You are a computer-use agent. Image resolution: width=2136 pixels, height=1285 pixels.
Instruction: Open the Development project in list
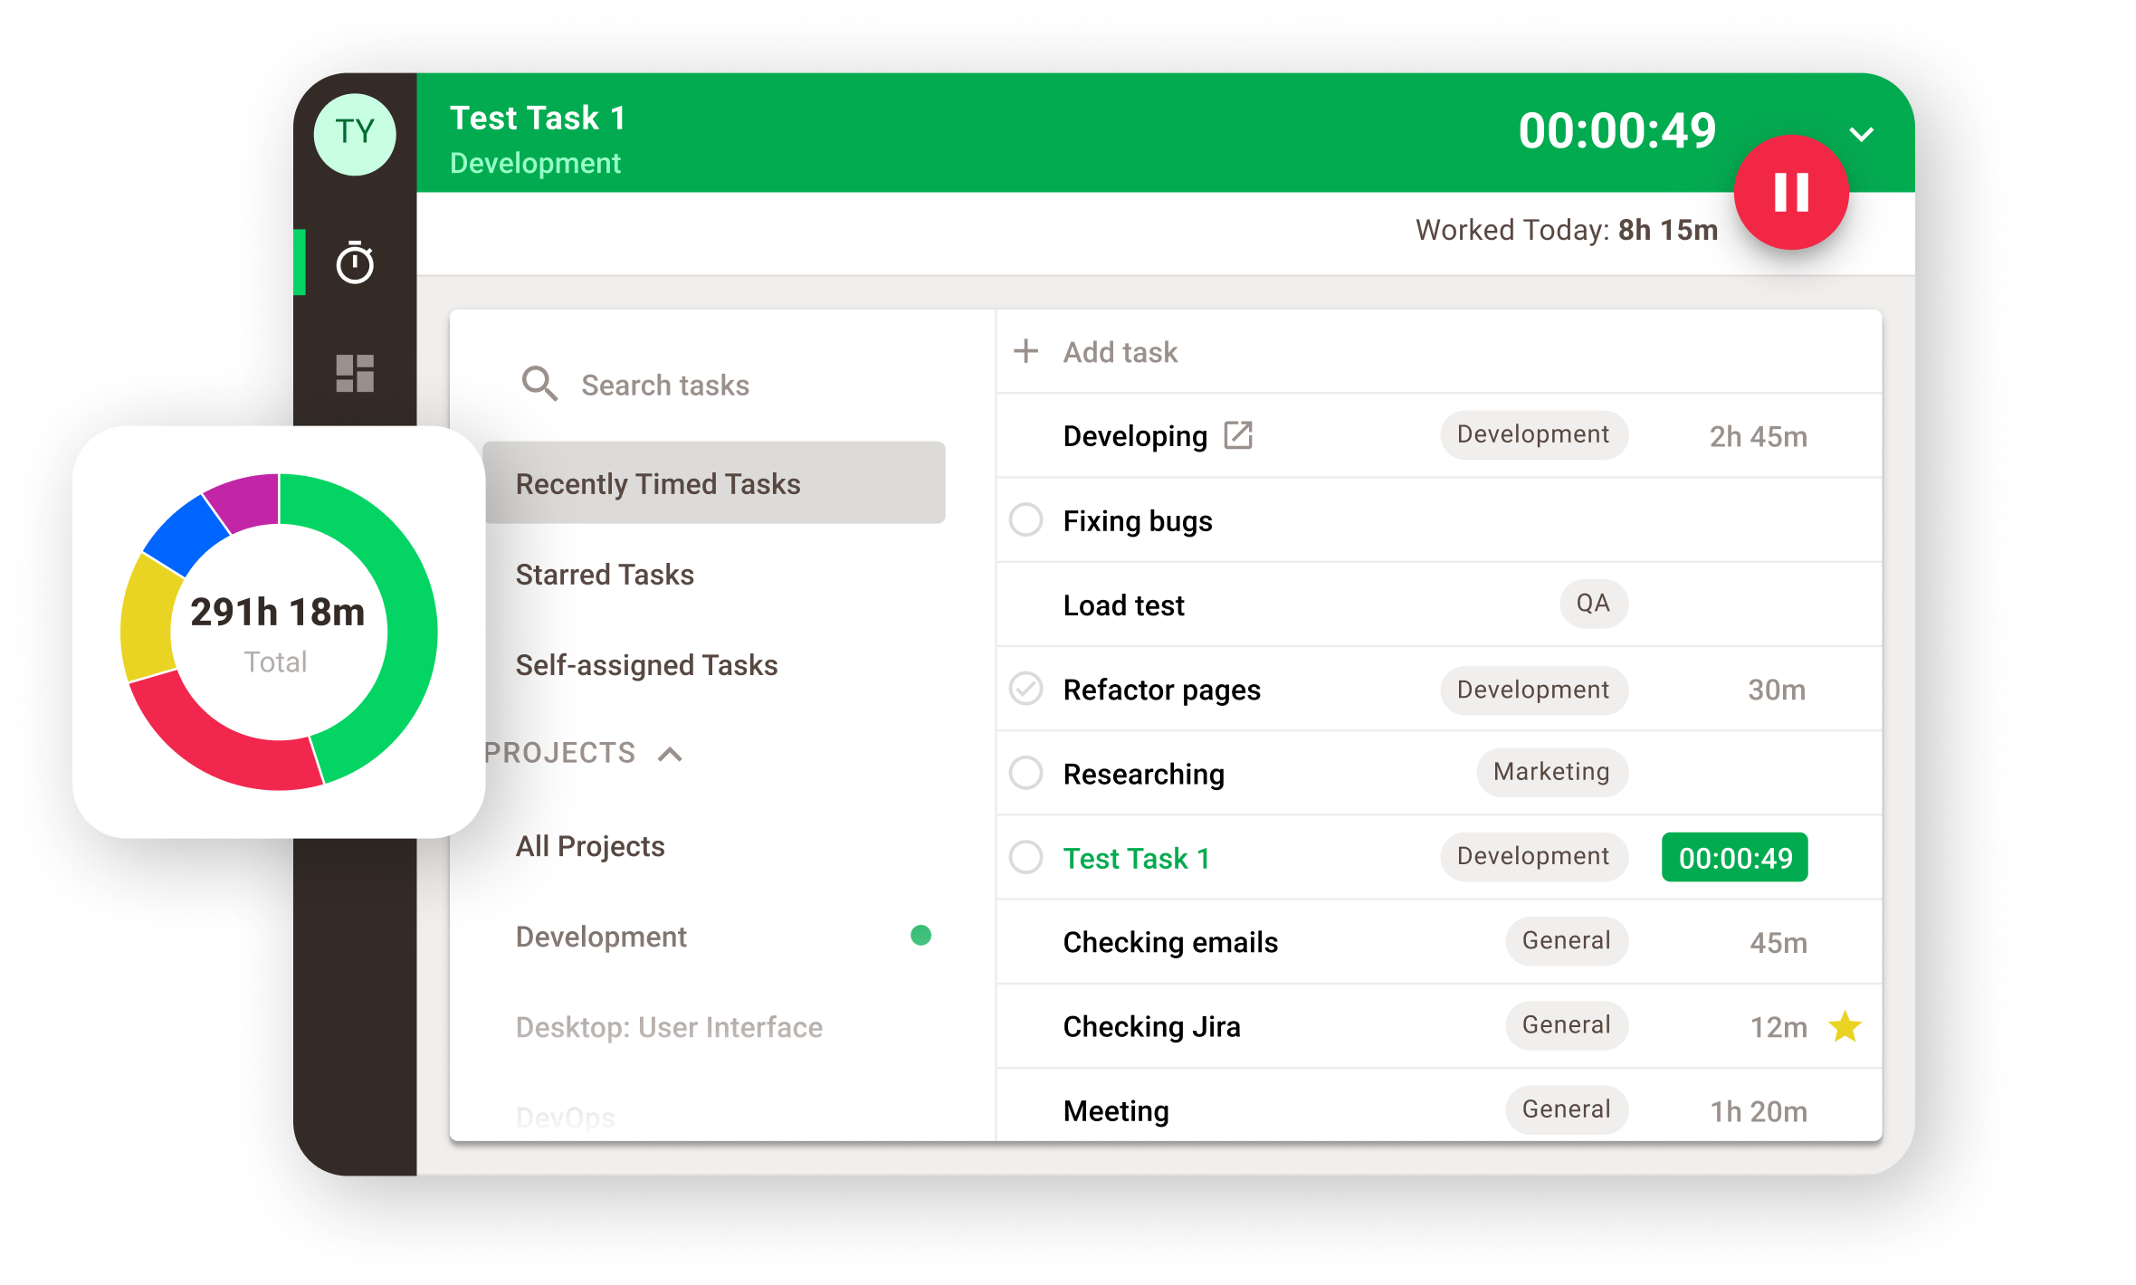(x=601, y=937)
